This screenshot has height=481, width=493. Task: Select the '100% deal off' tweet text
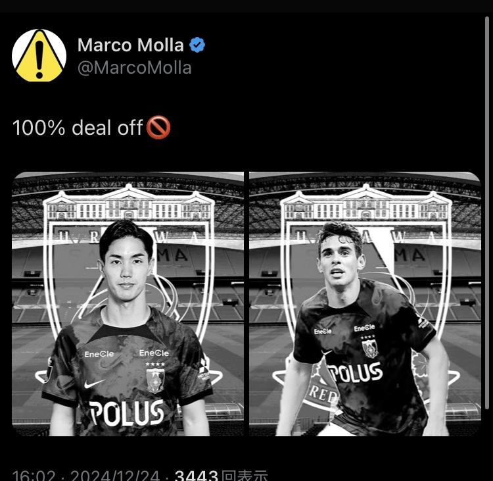[x=78, y=128]
